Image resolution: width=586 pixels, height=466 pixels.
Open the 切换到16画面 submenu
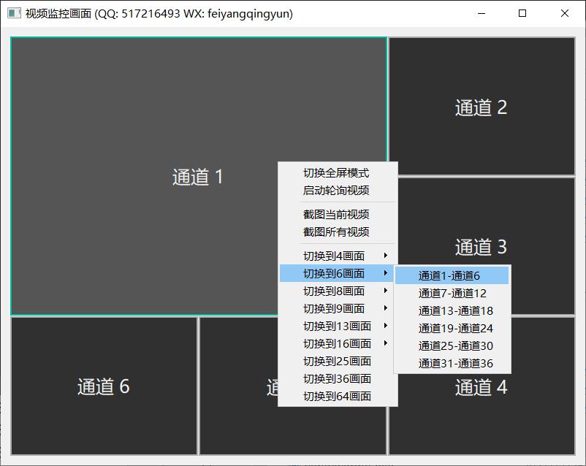[x=336, y=344]
